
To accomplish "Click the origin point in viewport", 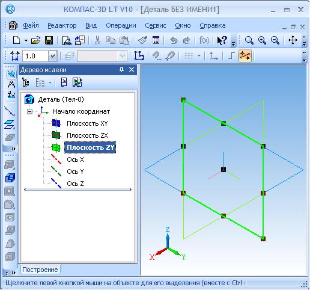I will (x=223, y=170).
